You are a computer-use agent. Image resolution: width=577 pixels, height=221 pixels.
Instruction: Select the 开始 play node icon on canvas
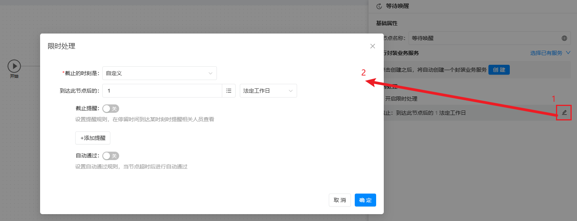(14, 66)
